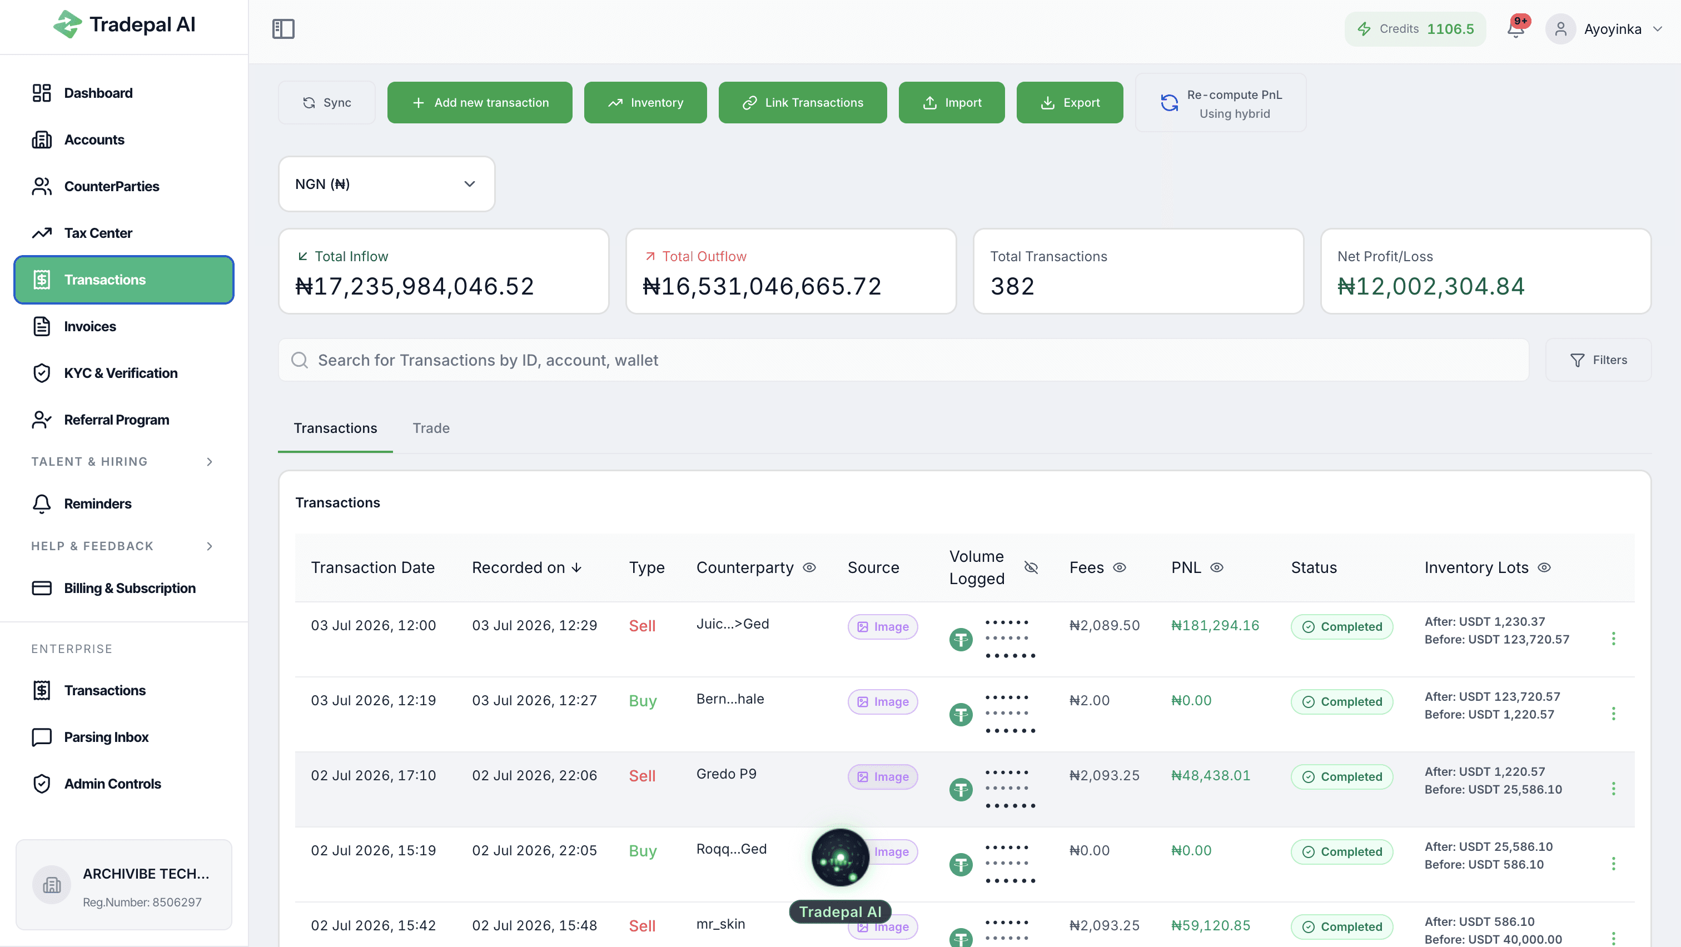Open row menu for Gredo P9 transaction
This screenshot has height=947, width=1681.
click(1613, 789)
